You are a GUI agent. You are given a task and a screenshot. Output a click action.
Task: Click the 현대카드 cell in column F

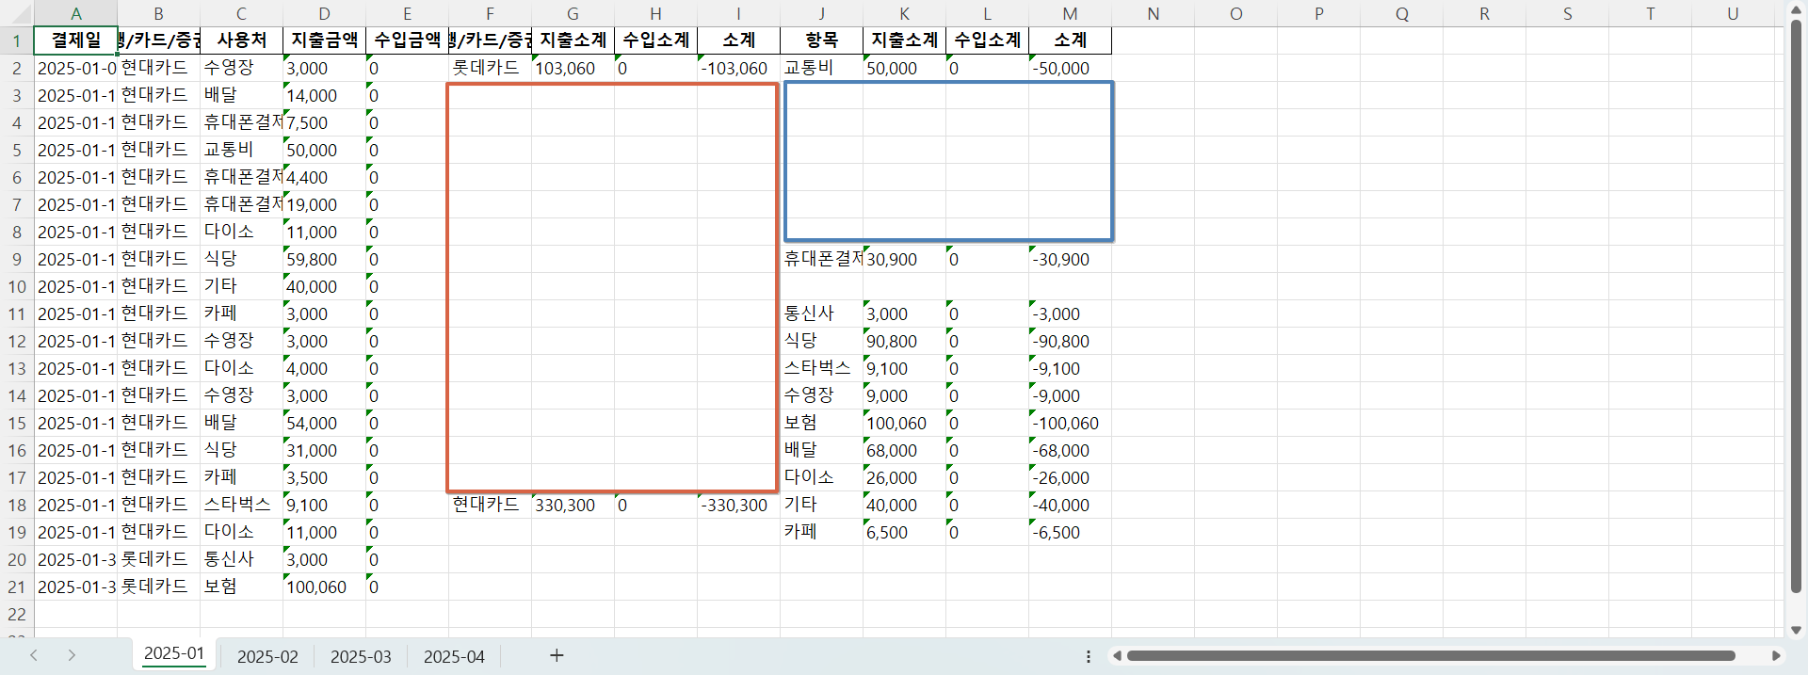click(x=490, y=505)
